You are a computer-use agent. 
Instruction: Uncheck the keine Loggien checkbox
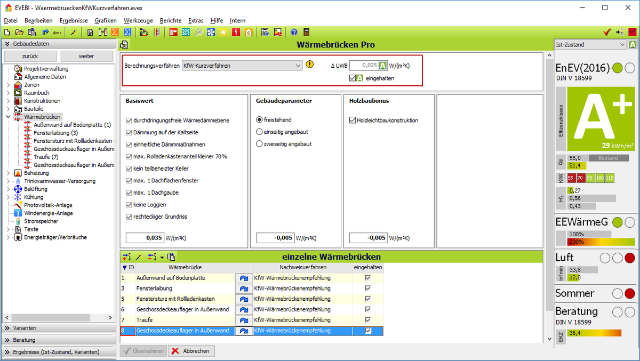[x=129, y=205]
